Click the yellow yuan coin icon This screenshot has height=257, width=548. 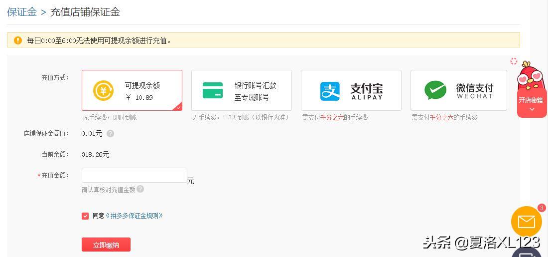103,91
